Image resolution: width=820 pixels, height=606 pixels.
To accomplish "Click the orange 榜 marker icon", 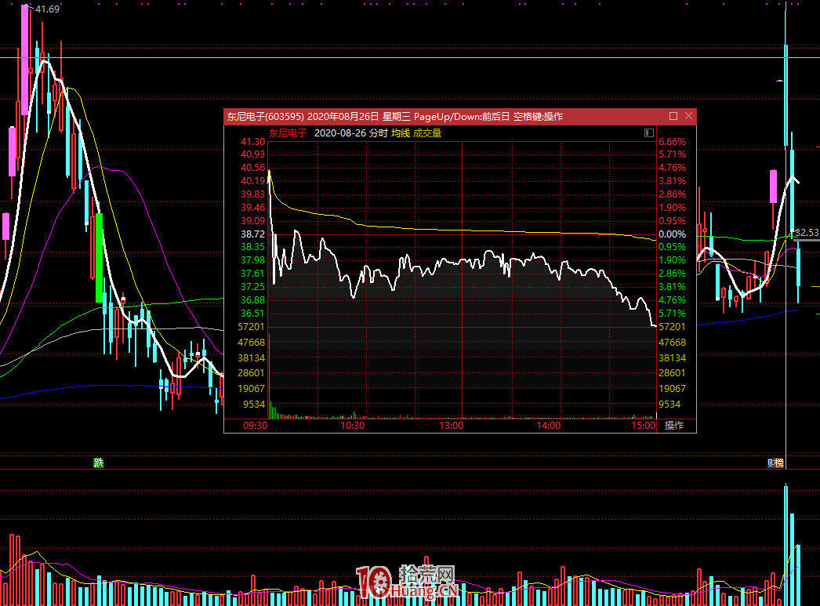I will coord(778,463).
